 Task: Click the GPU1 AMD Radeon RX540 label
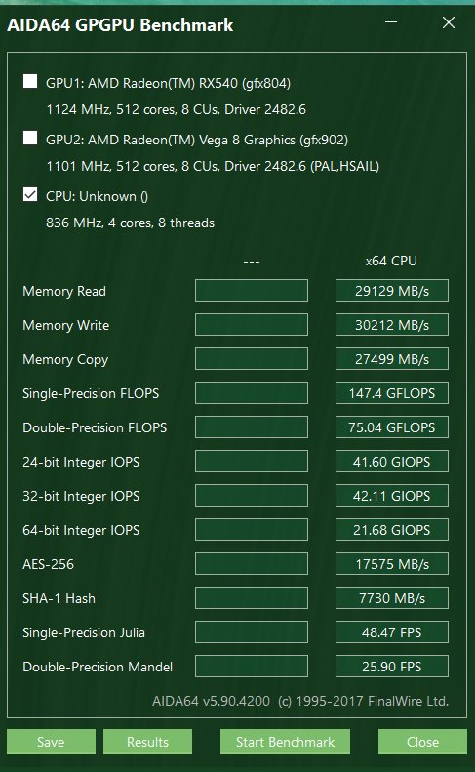(168, 83)
